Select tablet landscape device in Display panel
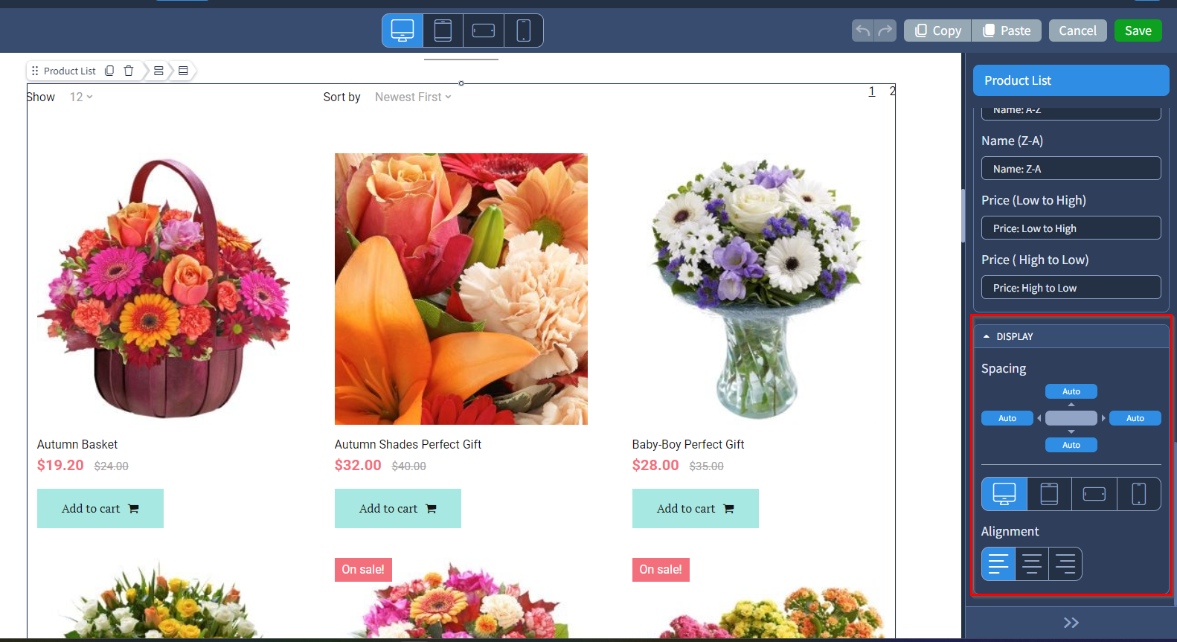The height and width of the screenshot is (642, 1177). click(1094, 494)
